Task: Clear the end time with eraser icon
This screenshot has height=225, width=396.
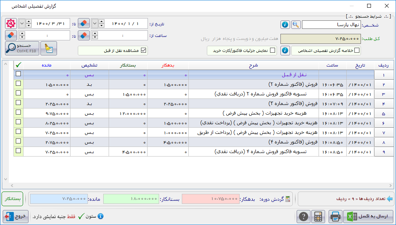Action: [11, 35]
